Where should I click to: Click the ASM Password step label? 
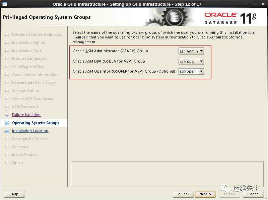(25, 107)
